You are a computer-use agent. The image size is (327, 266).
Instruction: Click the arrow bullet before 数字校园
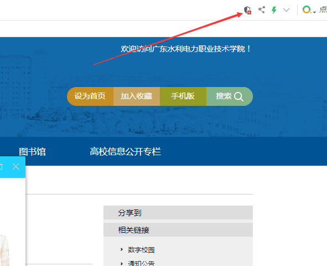click(x=122, y=249)
